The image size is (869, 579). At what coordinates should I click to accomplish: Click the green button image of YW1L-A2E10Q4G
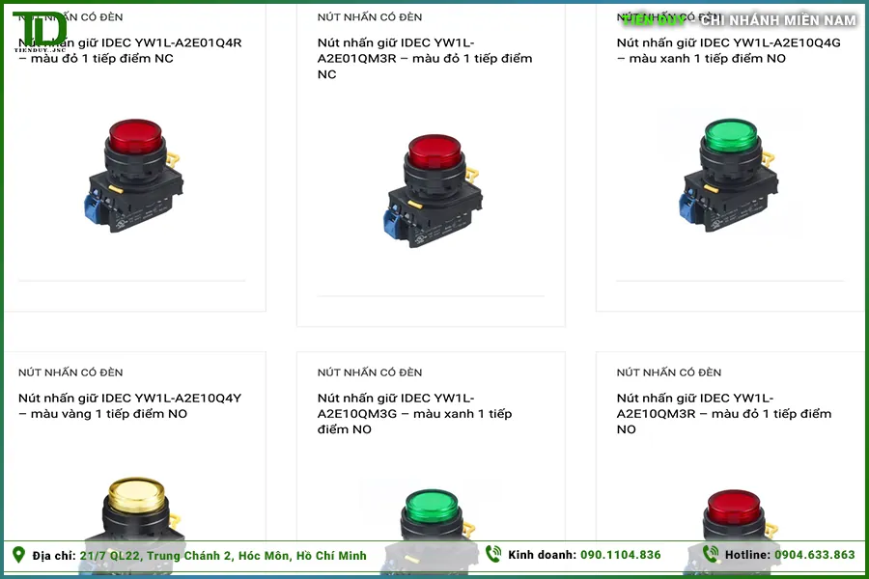(730, 176)
